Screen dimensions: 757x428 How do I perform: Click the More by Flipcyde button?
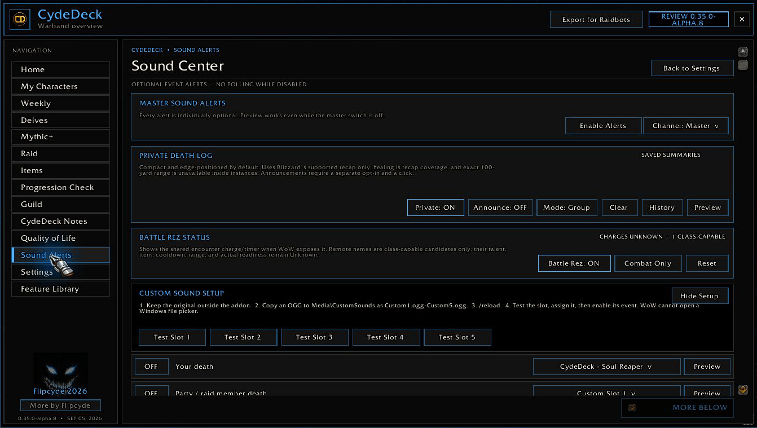60,405
